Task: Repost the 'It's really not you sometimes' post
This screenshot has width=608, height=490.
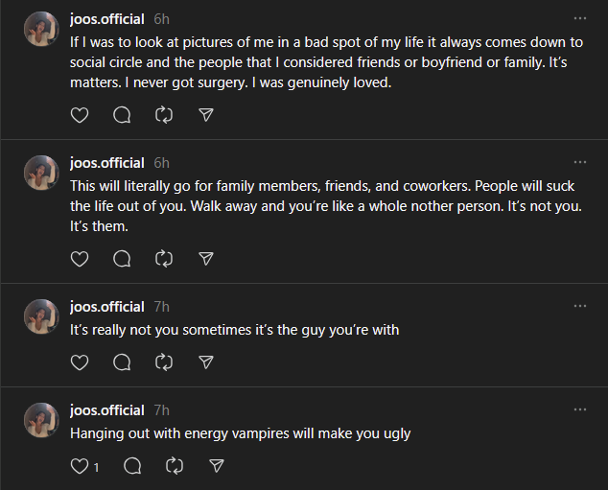Action: pos(164,362)
